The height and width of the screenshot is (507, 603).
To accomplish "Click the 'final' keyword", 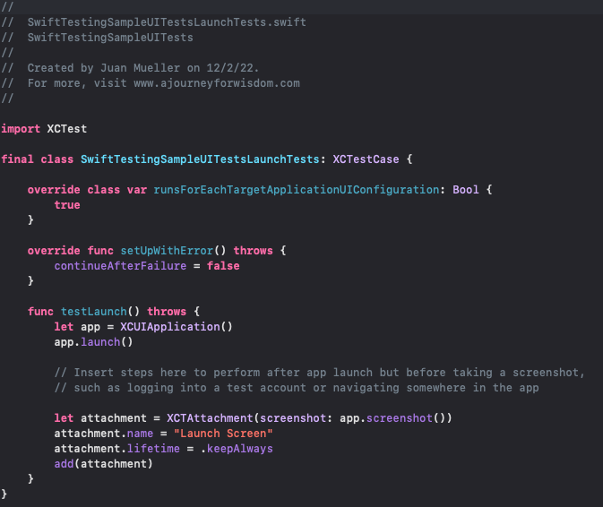I will point(17,159).
